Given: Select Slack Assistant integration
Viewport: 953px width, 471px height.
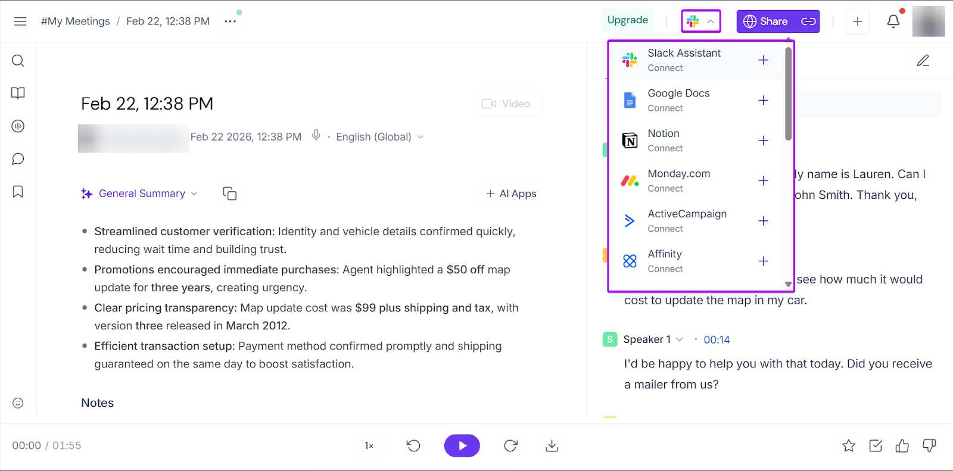Looking at the screenshot, I should [696, 60].
